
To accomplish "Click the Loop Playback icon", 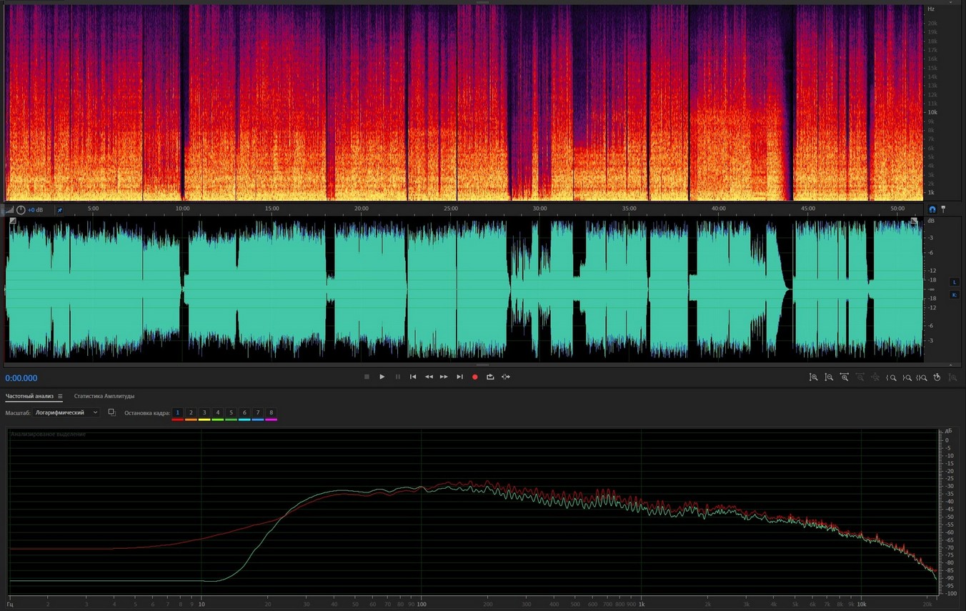I will [x=490, y=377].
